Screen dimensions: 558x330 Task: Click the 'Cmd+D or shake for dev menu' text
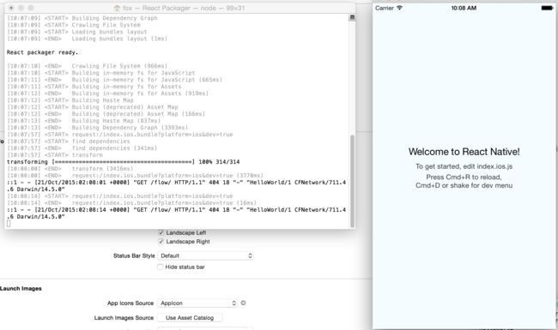[464, 185]
